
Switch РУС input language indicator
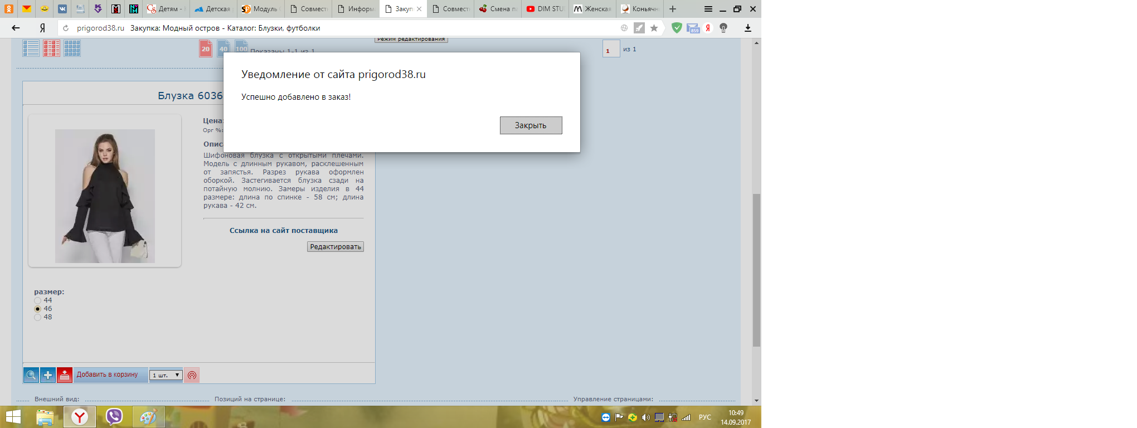705,417
